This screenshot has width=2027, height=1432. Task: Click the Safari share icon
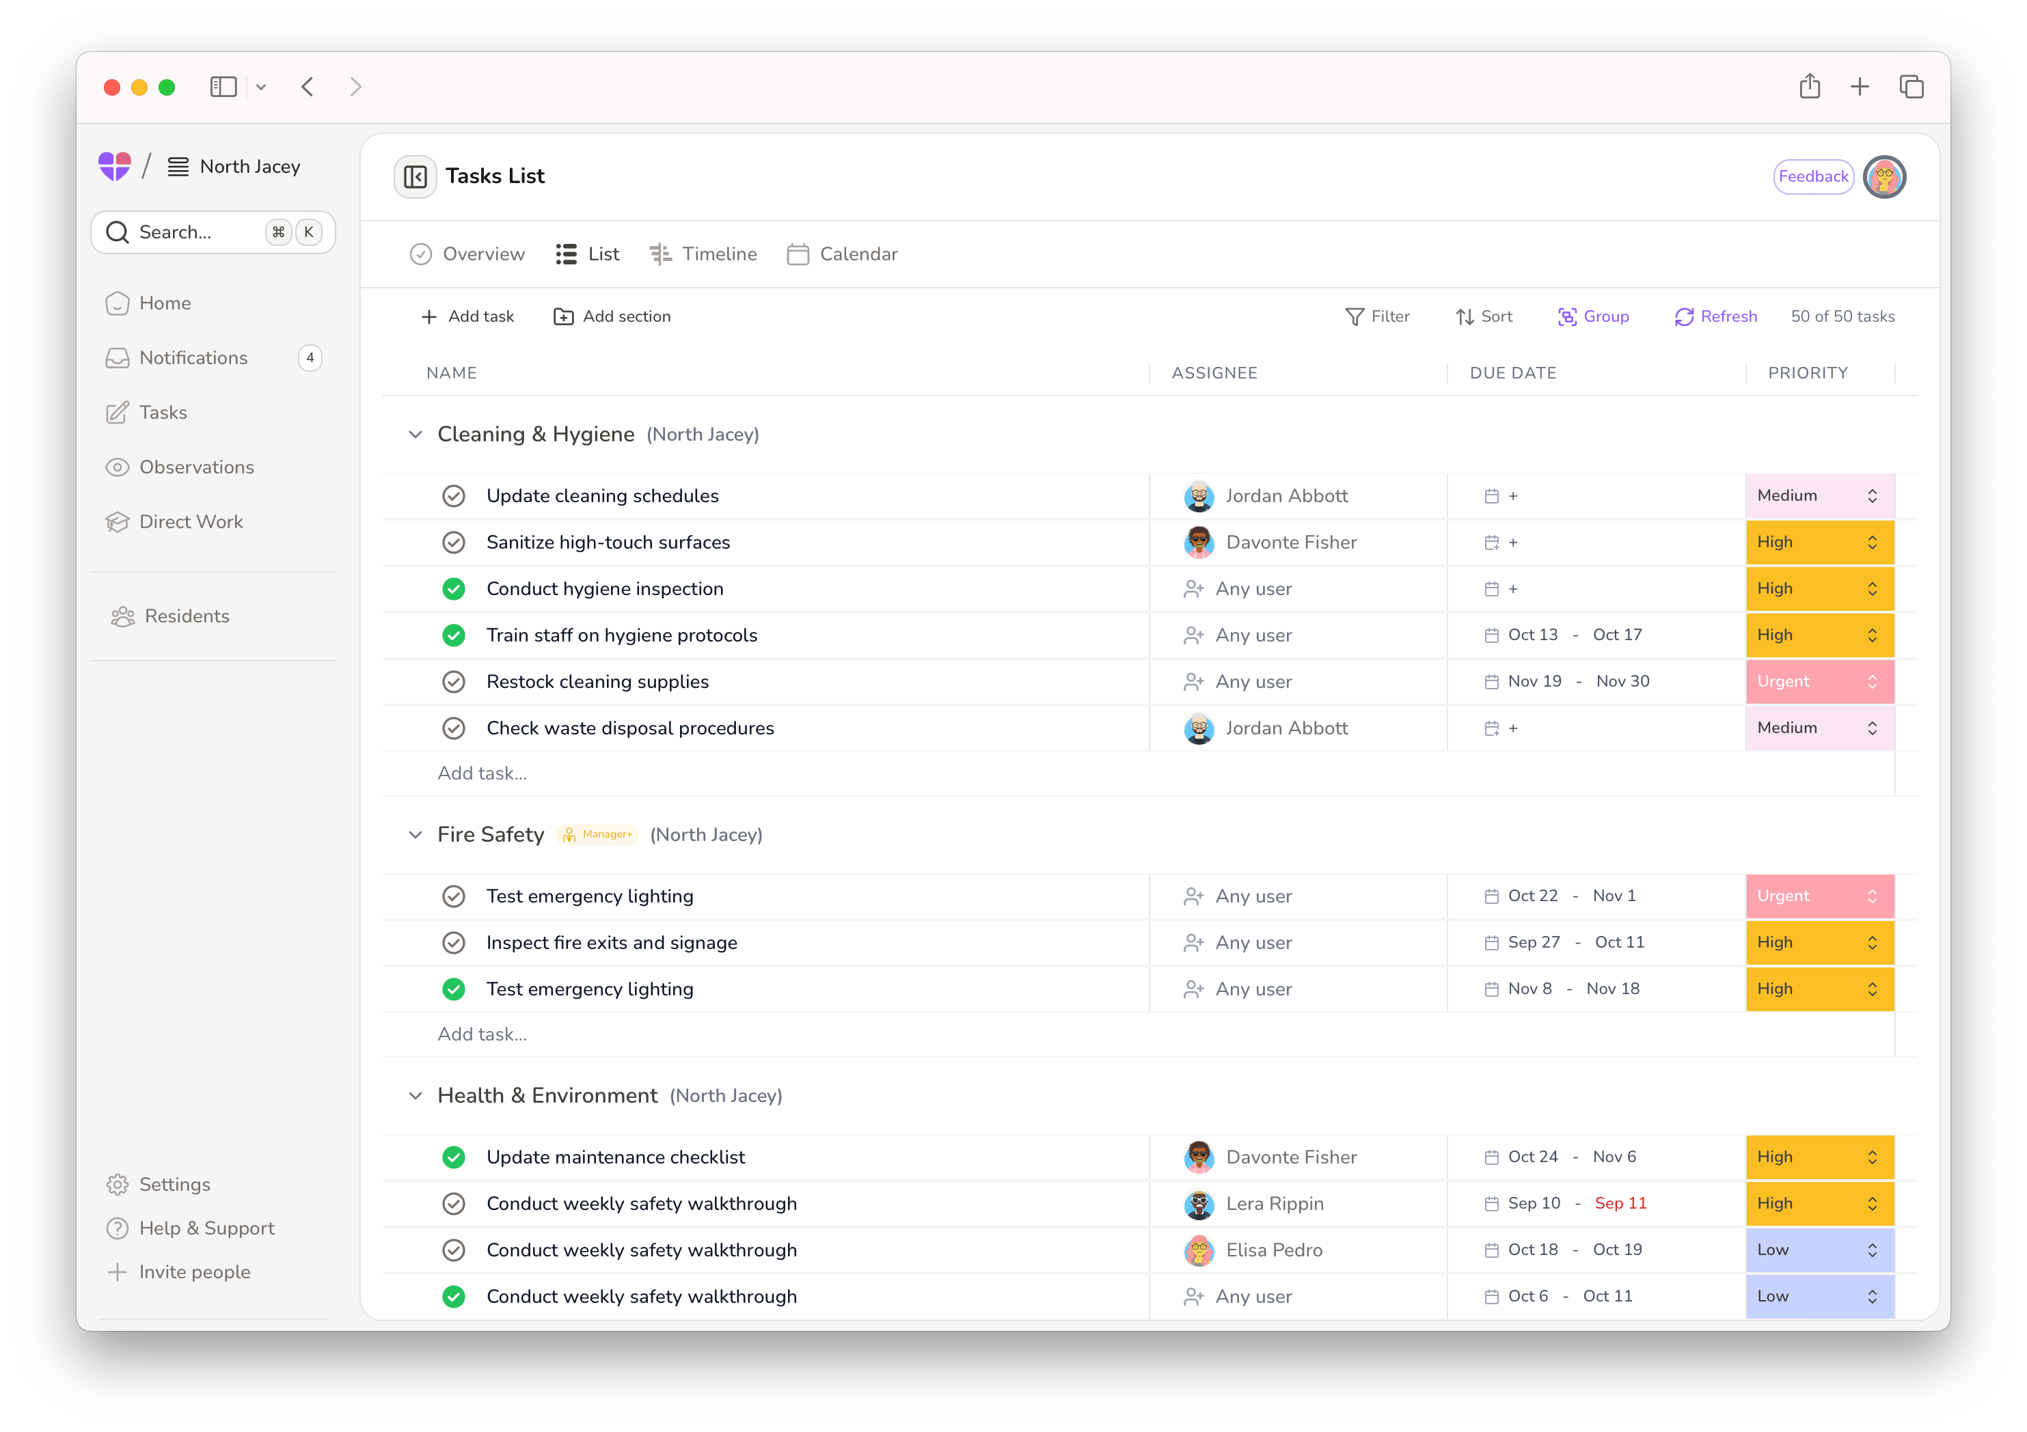coord(1810,87)
